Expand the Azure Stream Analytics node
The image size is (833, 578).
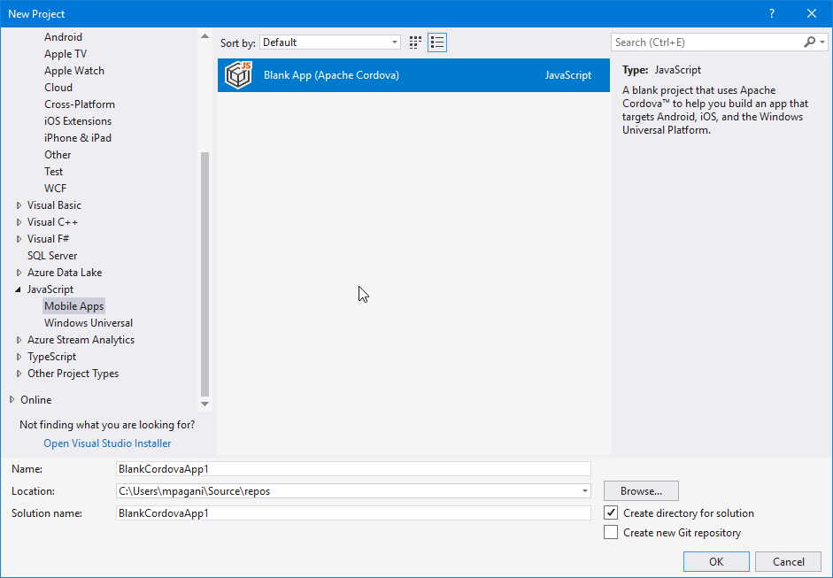(x=19, y=340)
